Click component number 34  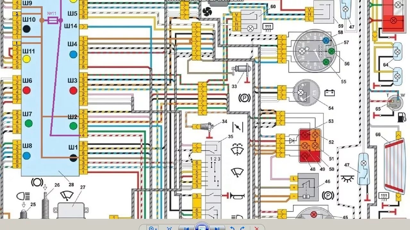tap(225, 121)
